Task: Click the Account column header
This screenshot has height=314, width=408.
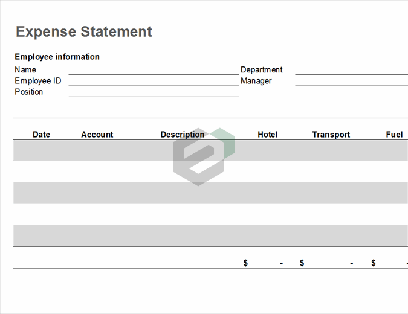Action: (x=97, y=135)
